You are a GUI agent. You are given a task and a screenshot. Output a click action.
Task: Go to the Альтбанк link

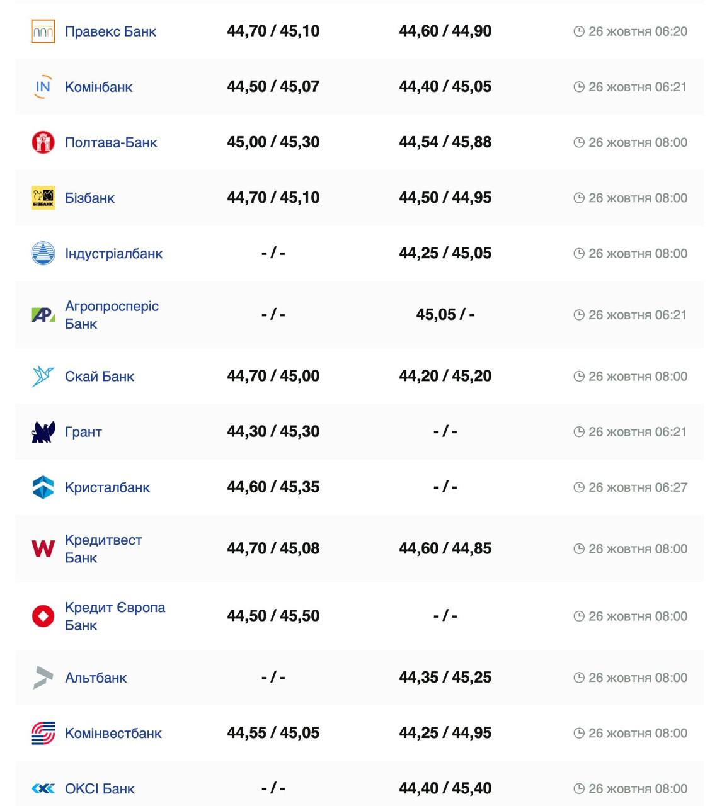(x=96, y=678)
